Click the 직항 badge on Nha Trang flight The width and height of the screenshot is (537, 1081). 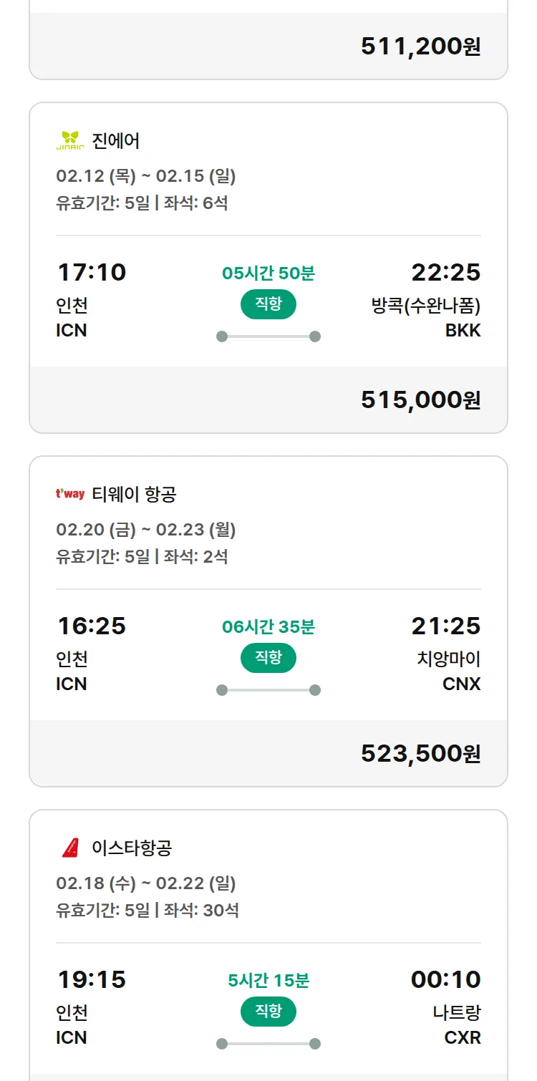268,1012
